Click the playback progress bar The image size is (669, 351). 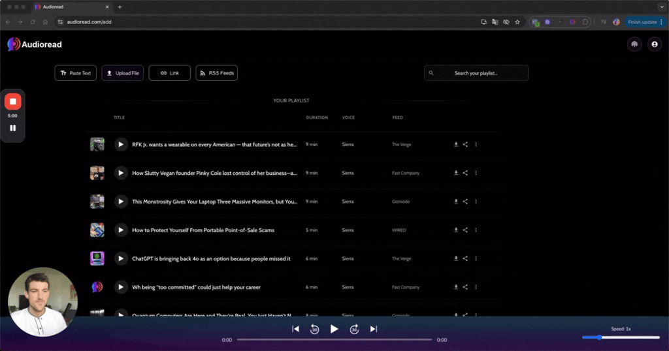pos(334,339)
